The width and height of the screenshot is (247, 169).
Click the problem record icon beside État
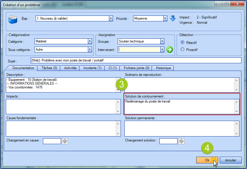[x=13, y=19]
